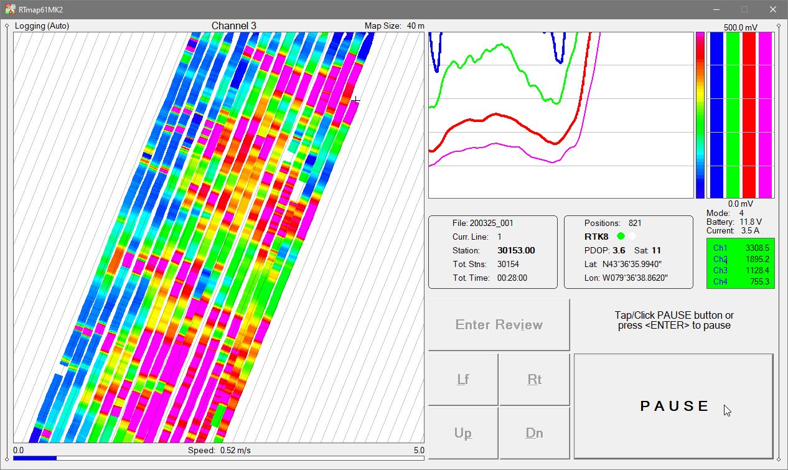Click the Tot. Stns value 30154
Screen dimensions: 788x470
(x=509, y=264)
